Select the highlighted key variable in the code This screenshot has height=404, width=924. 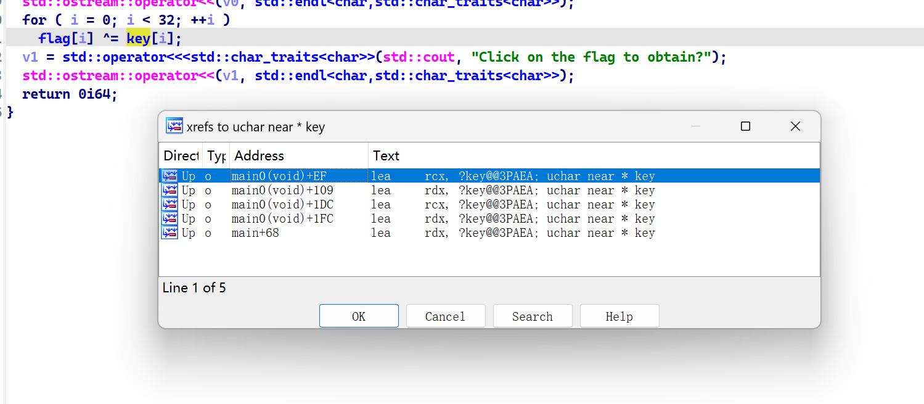(x=138, y=39)
